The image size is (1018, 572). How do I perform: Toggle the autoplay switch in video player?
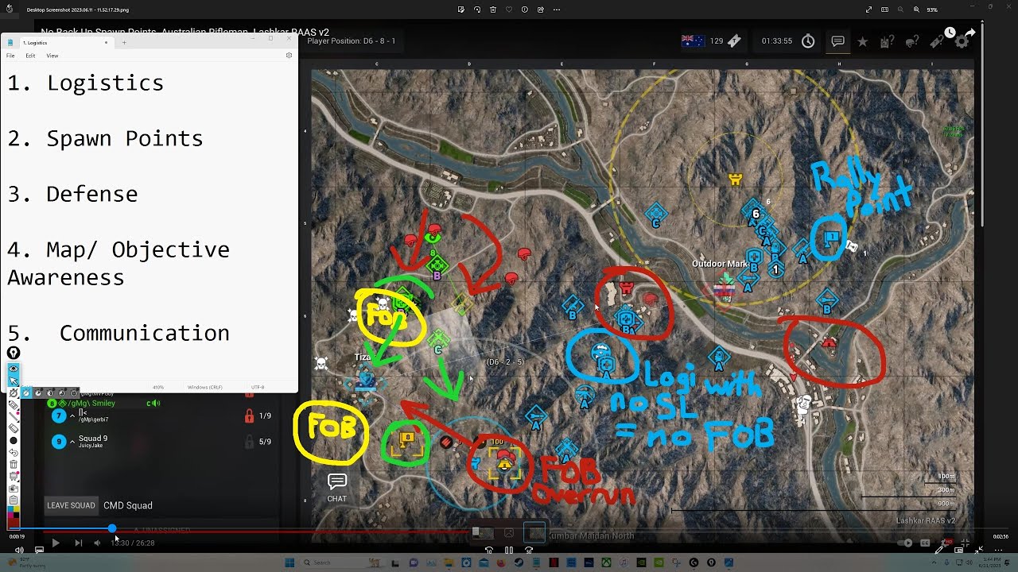click(x=905, y=543)
